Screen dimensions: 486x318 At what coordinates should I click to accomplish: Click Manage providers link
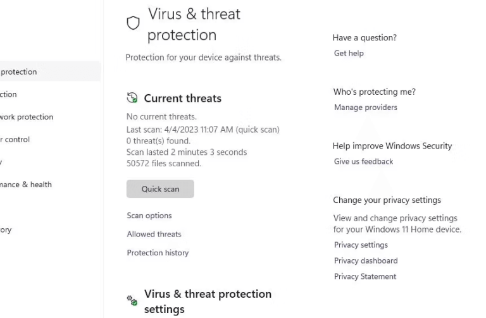click(x=365, y=107)
